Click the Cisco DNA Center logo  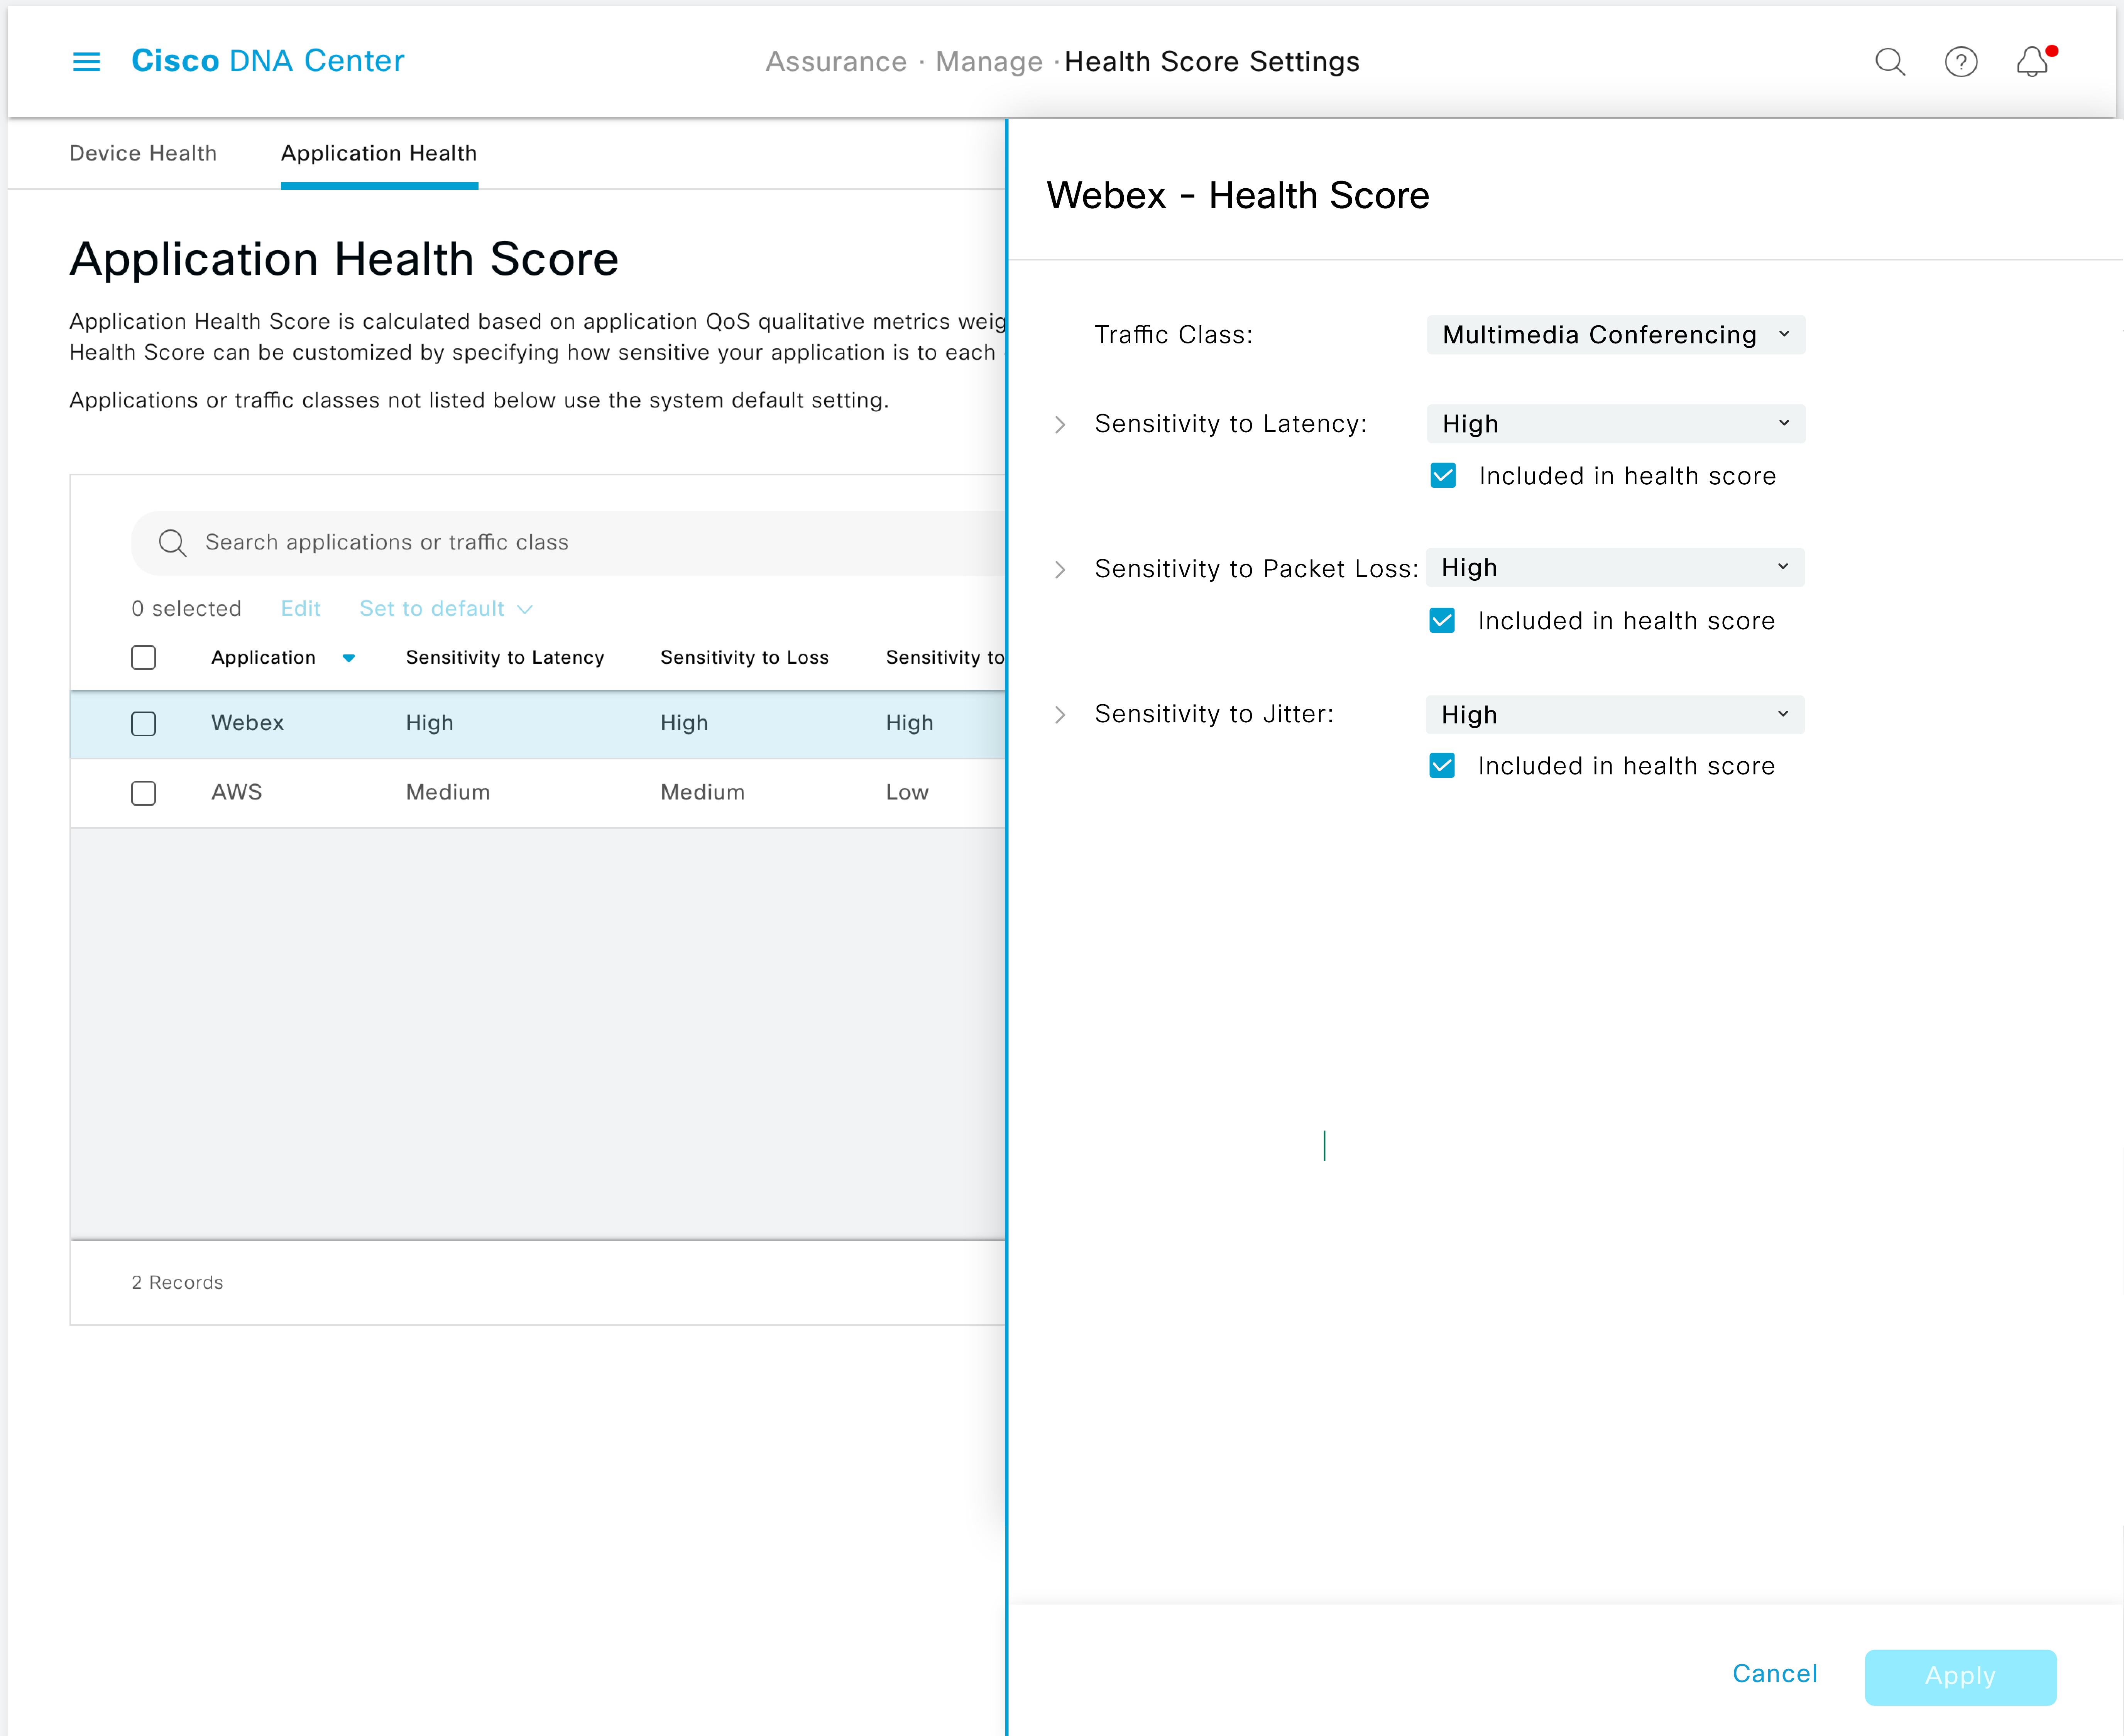(268, 61)
